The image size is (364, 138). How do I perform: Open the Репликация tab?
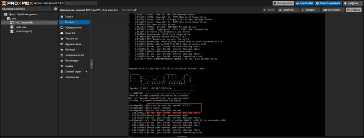click(x=74, y=60)
